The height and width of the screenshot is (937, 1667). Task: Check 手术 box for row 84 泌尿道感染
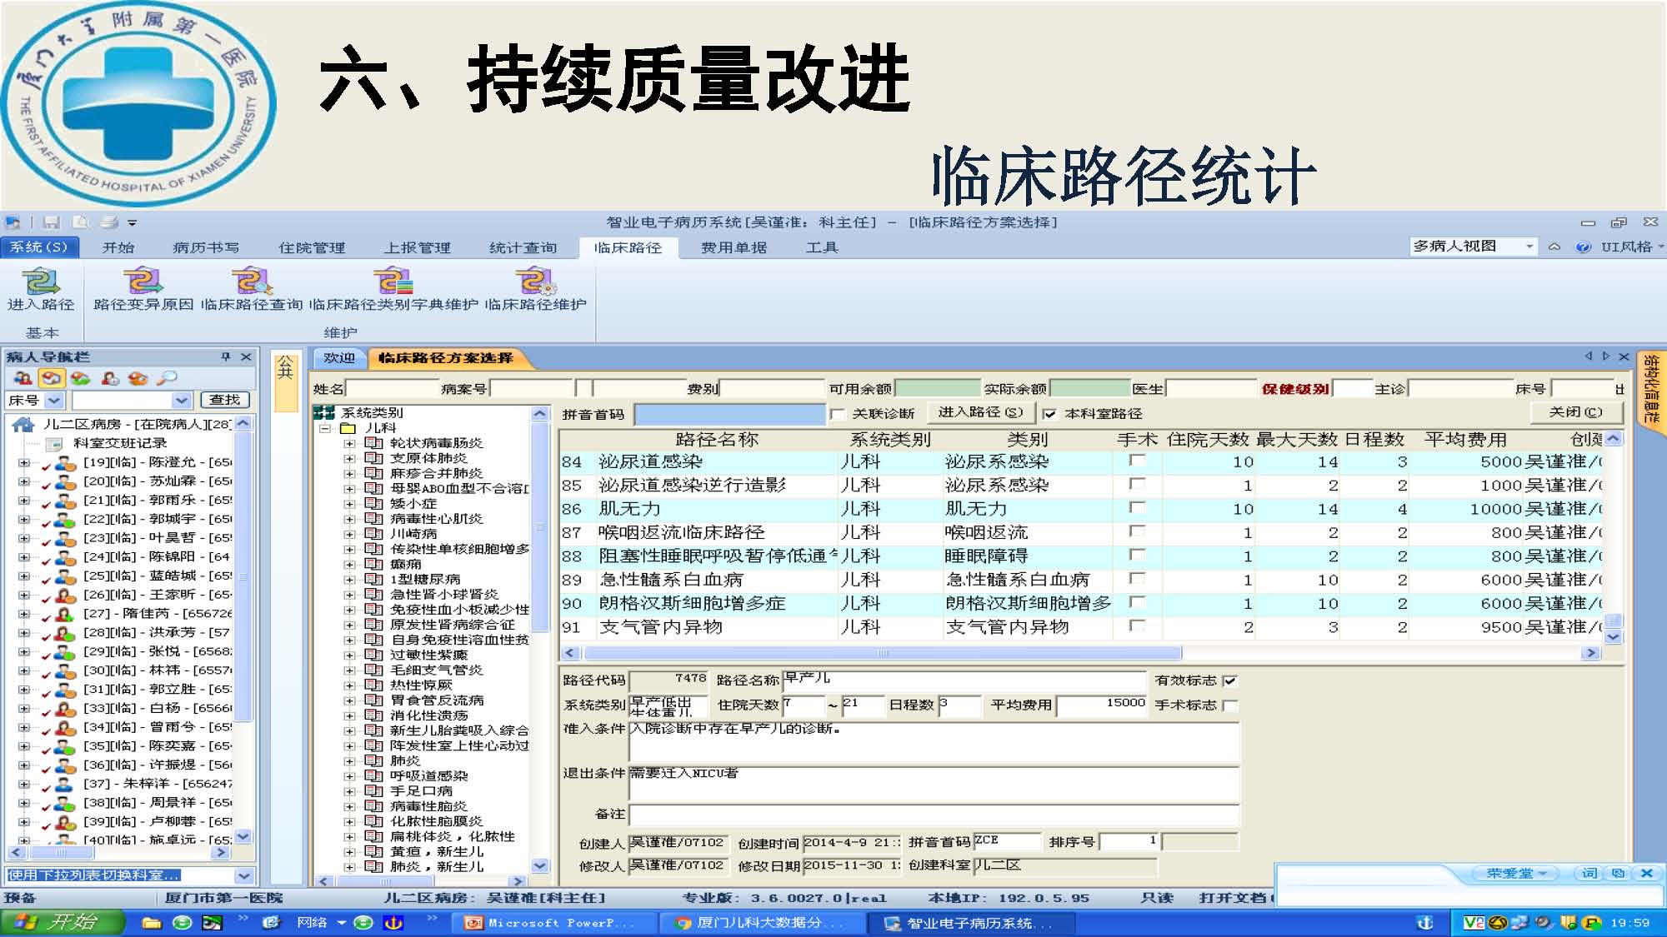(1136, 461)
